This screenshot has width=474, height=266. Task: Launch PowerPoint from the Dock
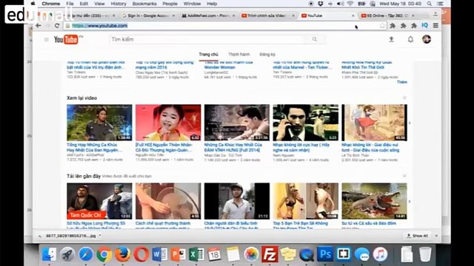pyautogui.click(x=178, y=254)
